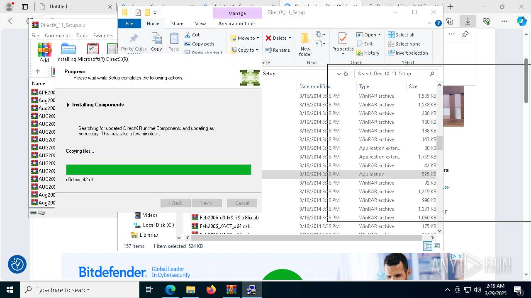The width and height of the screenshot is (531, 298).
Task: Click Copy path in Explorer ribbon
Action: (200, 44)
